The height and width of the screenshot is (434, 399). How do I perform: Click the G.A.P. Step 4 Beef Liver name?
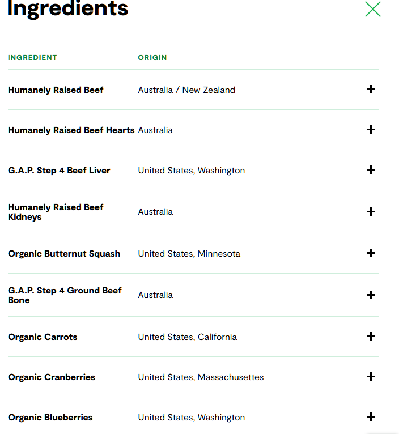(x=59, y=171)
